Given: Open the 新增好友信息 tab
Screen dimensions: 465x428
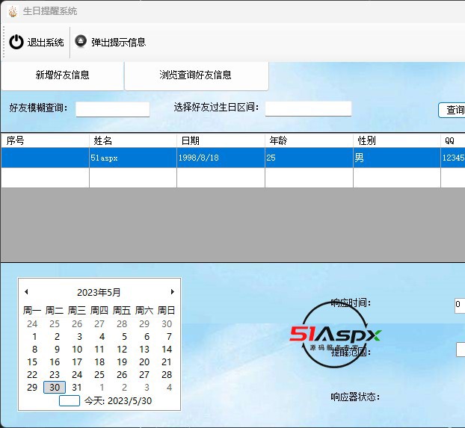Looking at the screenshot, I should pyautogui.click(x=63, y=75).
